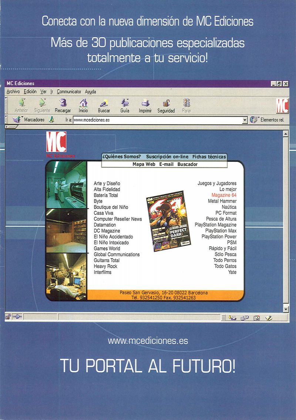The height and width of the screenshot is (420, 296).
Task: Open the Guía toolbar icon
Action: 125,103
